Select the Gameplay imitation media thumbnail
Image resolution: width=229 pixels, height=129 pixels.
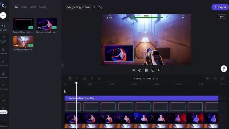(23, 42)
